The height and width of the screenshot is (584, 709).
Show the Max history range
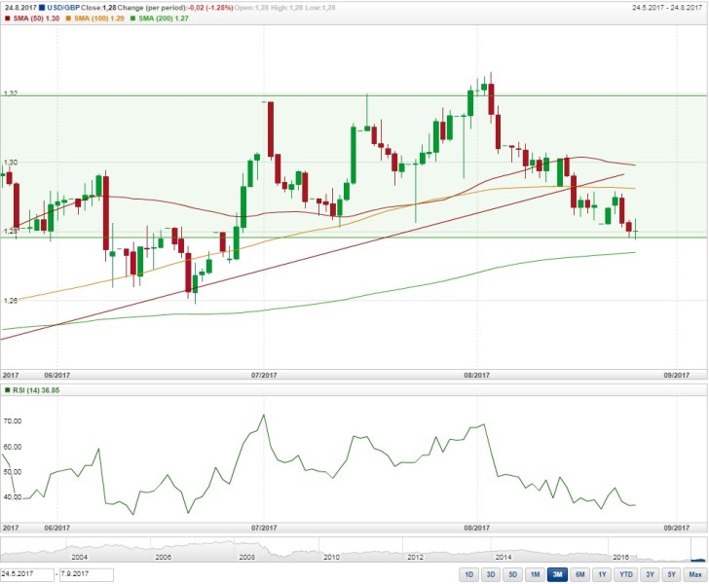tap(695, 574)
